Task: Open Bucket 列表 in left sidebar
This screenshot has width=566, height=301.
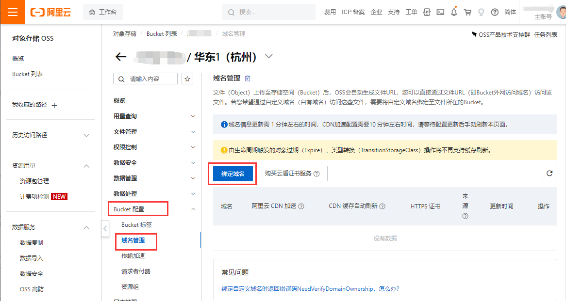Action: [x=27, y=74]
